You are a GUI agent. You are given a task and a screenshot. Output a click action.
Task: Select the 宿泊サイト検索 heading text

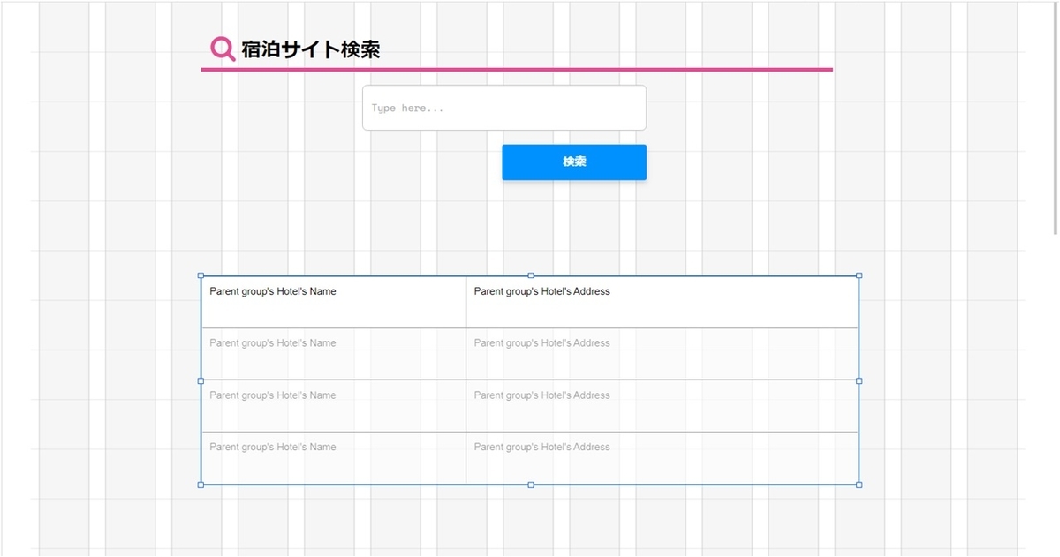[x=310, y=49]
